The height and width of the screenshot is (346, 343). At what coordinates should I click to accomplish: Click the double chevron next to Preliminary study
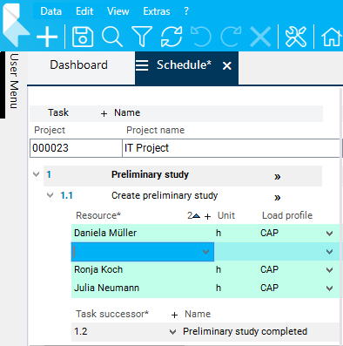(x=278, y=177)
